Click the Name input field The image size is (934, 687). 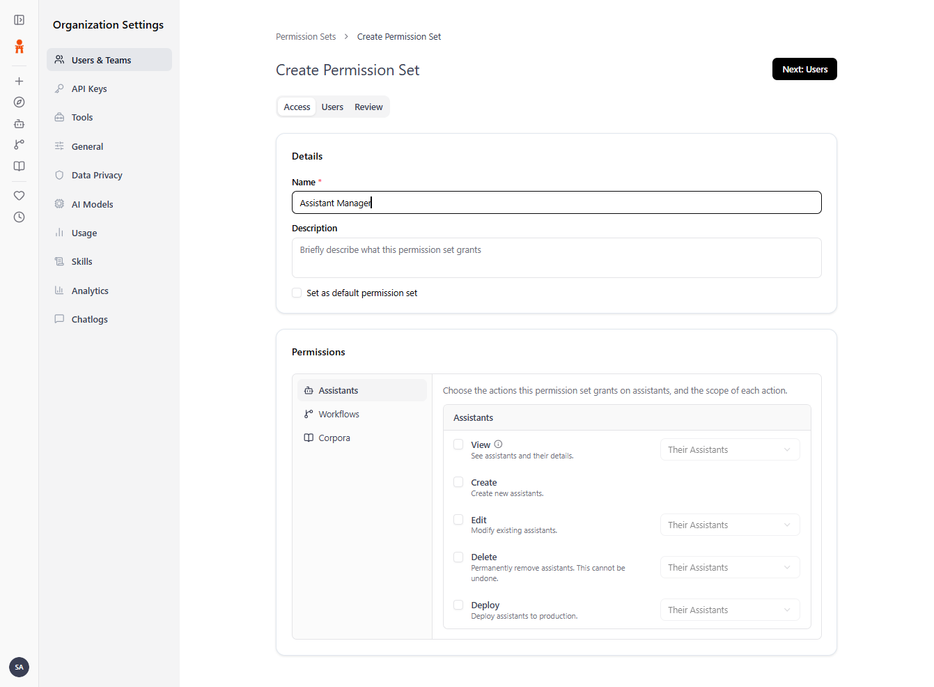pyautogui.click(x=556, y=203)
